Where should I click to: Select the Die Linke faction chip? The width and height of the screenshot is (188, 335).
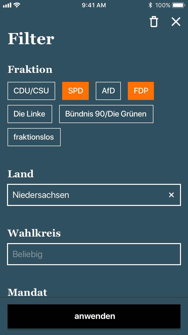coord(30,114)
